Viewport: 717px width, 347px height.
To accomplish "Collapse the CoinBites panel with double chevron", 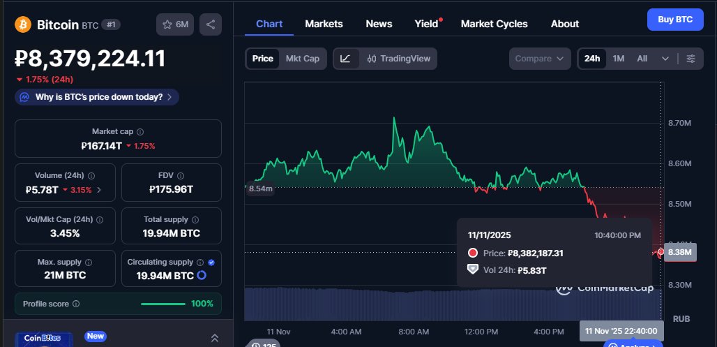I will tap(214, 338).
